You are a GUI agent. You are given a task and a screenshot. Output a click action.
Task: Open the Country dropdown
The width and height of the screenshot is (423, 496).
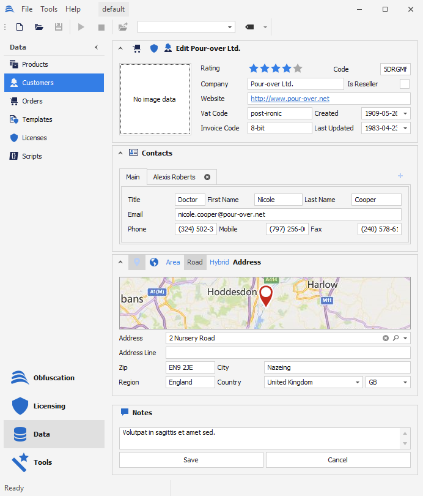[358, 382]
